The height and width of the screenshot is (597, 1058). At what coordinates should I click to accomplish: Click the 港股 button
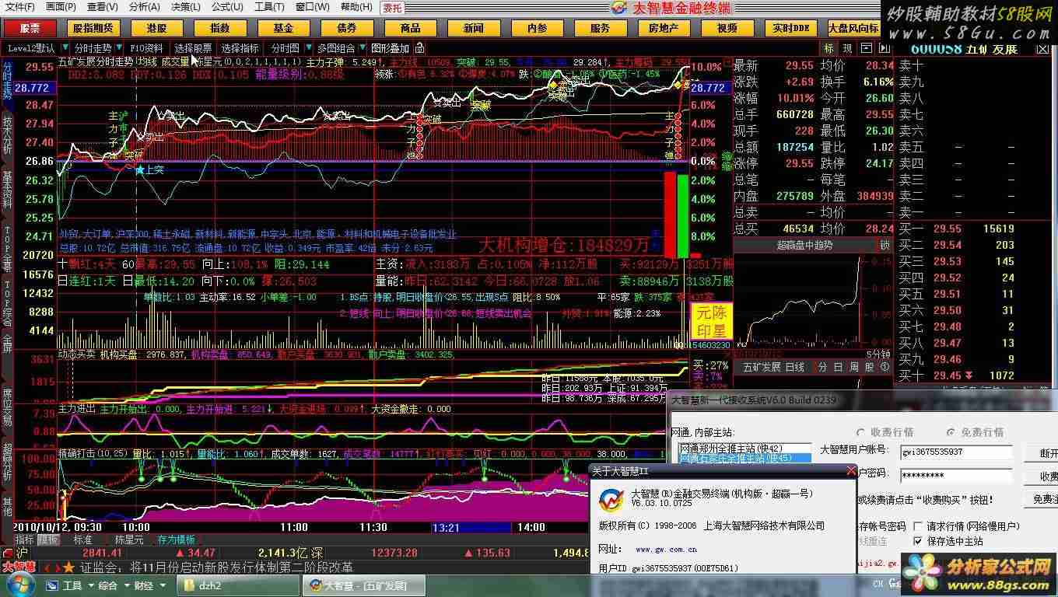tap(156, 28)
